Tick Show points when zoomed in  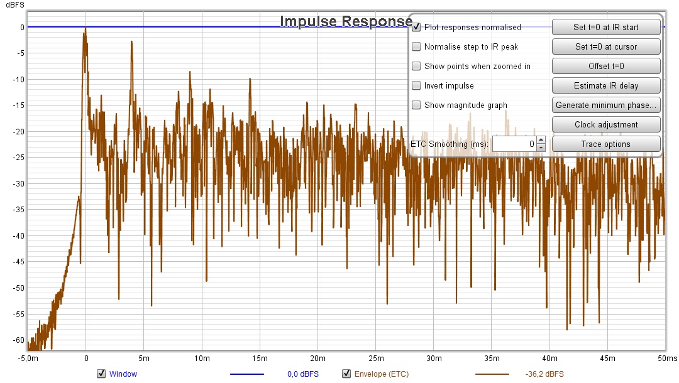coord(416,67)
